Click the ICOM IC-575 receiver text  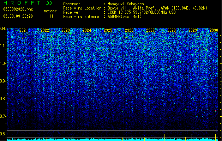[142, 12]
